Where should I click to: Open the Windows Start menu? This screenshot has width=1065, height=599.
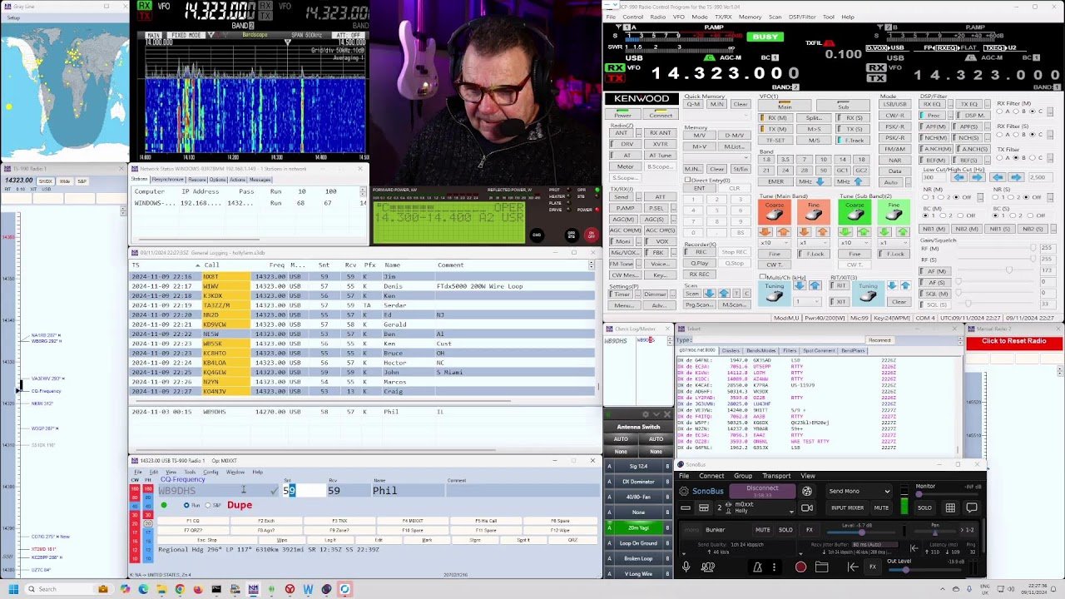(13, 589)
